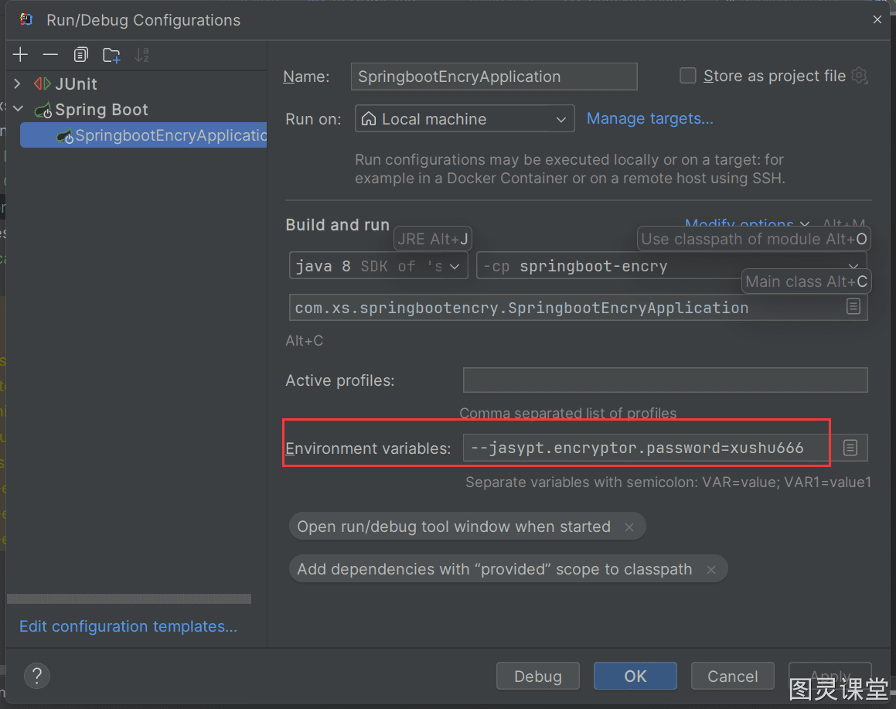Screen dimensions: 896x709
Task: Open Store as project file settings gear
Action: pyautogui.click(x=860, y=76)
